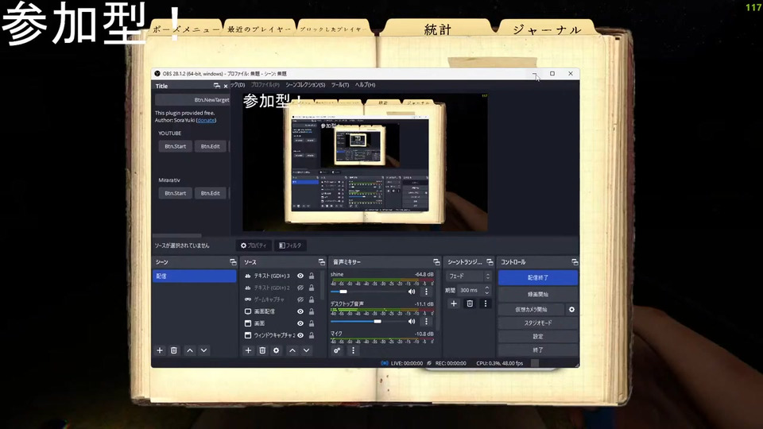Open the プロファイル(P) menu

(265, 85)
